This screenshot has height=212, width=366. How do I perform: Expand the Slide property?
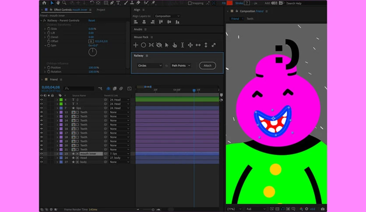pyautogui.click(x=45, y=29)
